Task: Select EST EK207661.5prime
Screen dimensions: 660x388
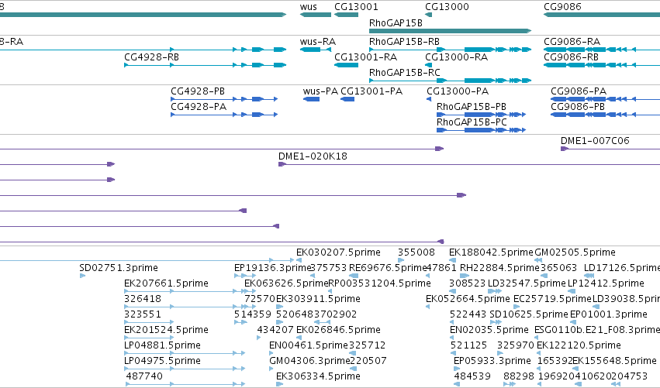Action: pyautogui.click(x=166, y=283)
